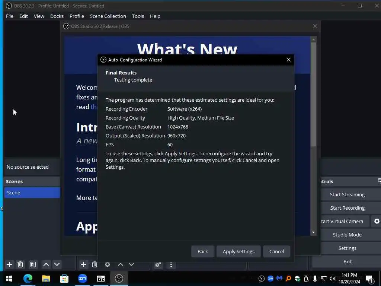Open Microsoft Edge from taskbar

click(x=28, y=279)
